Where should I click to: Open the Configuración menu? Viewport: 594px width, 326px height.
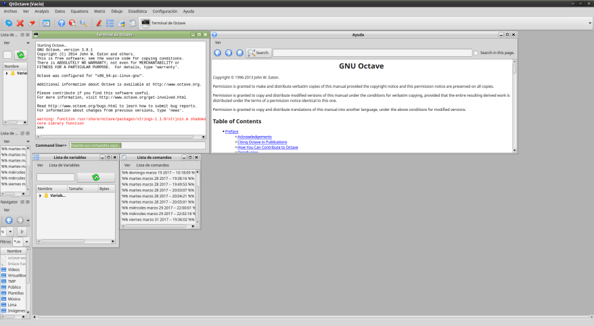coord(165,11)
